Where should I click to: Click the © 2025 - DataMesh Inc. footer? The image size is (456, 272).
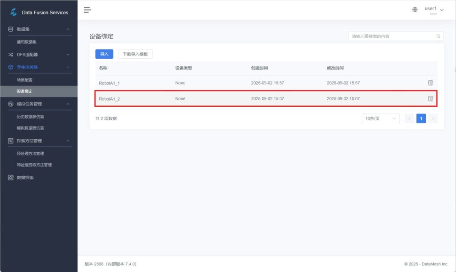tap(426, 264)
